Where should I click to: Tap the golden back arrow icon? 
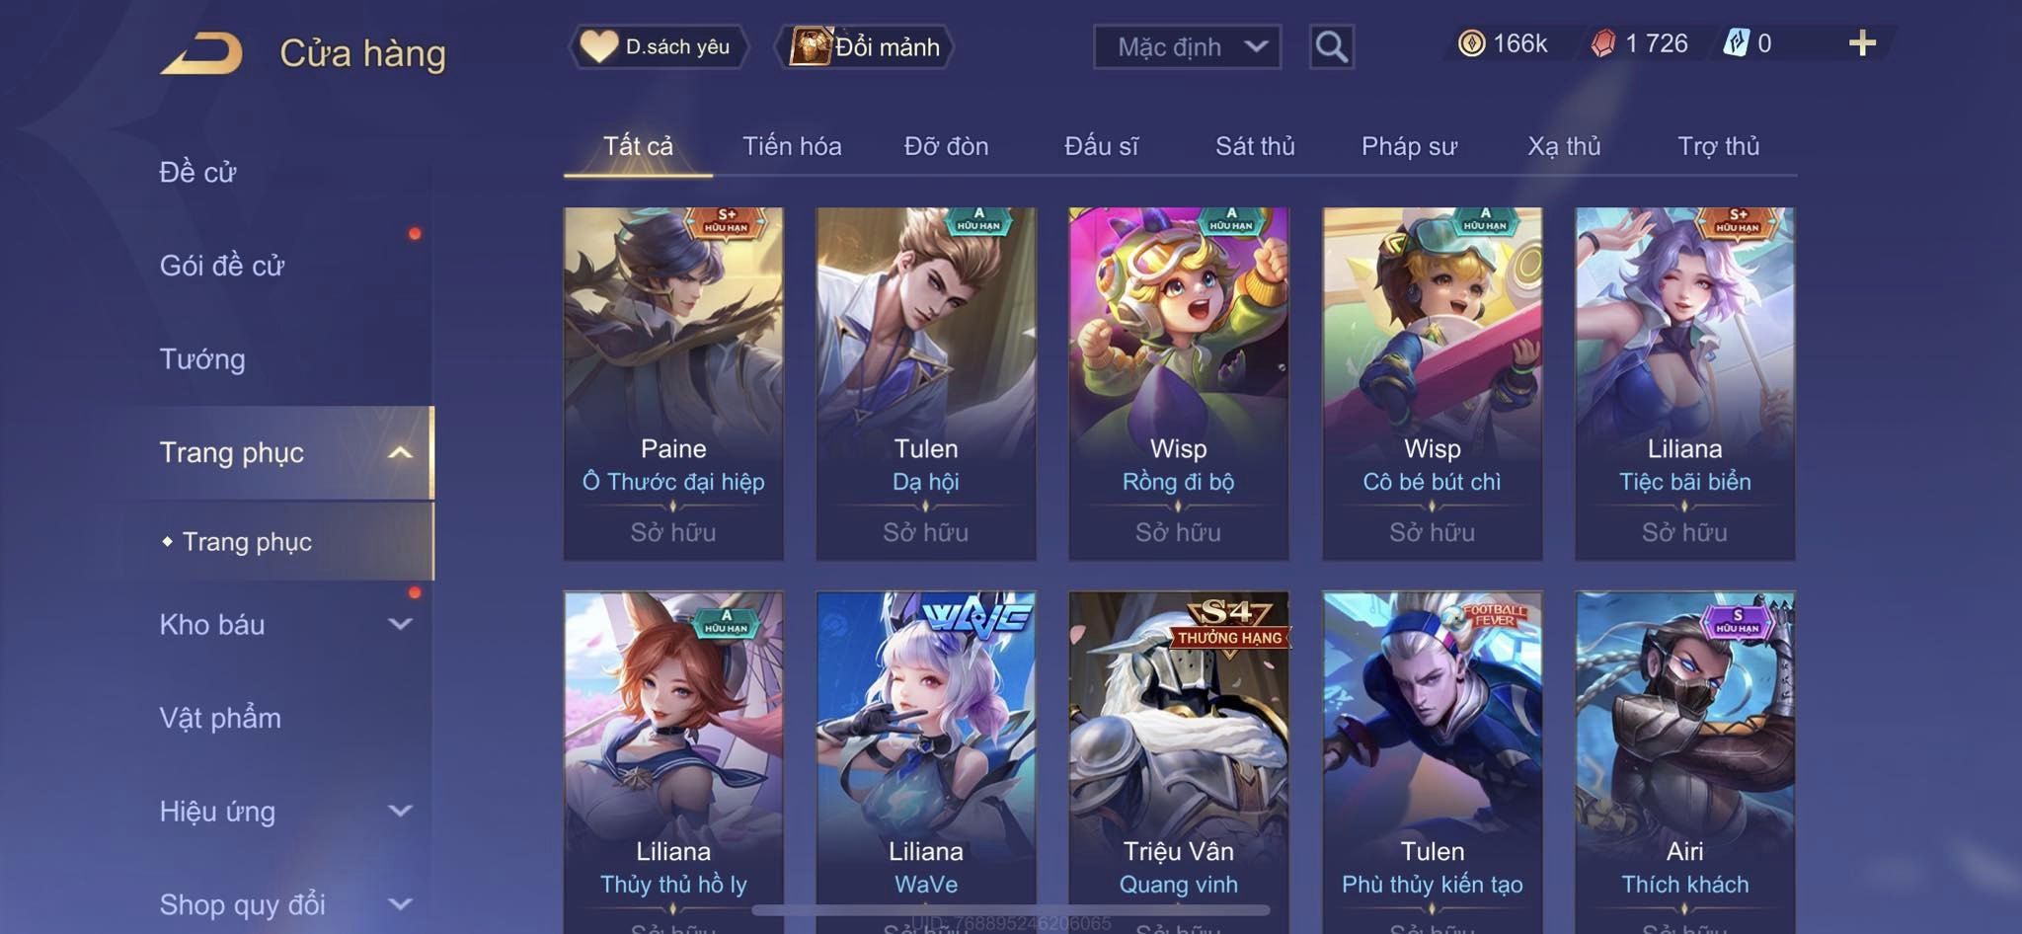(x=202, y=53)
